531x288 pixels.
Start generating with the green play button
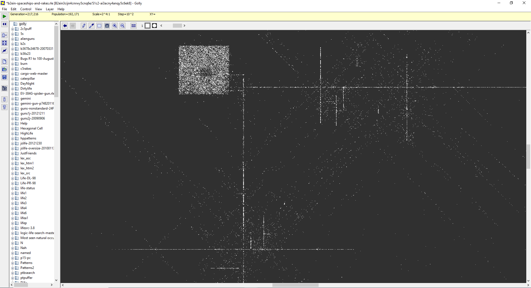click(x=4, y=16)
